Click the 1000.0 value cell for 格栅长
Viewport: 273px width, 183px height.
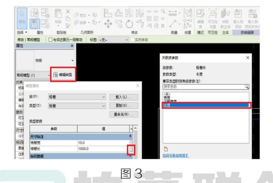click(103, 149)
